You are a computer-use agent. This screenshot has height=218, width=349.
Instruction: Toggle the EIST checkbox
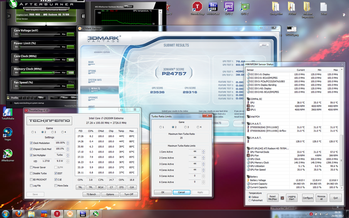[x=56, y=173]
